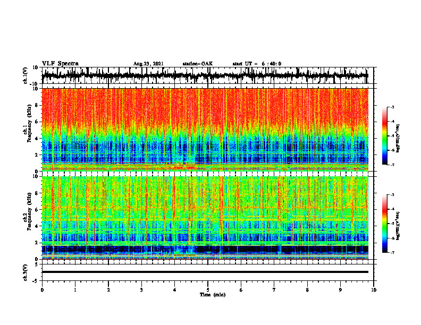Click time axis tick label "9"

[340, 290]
